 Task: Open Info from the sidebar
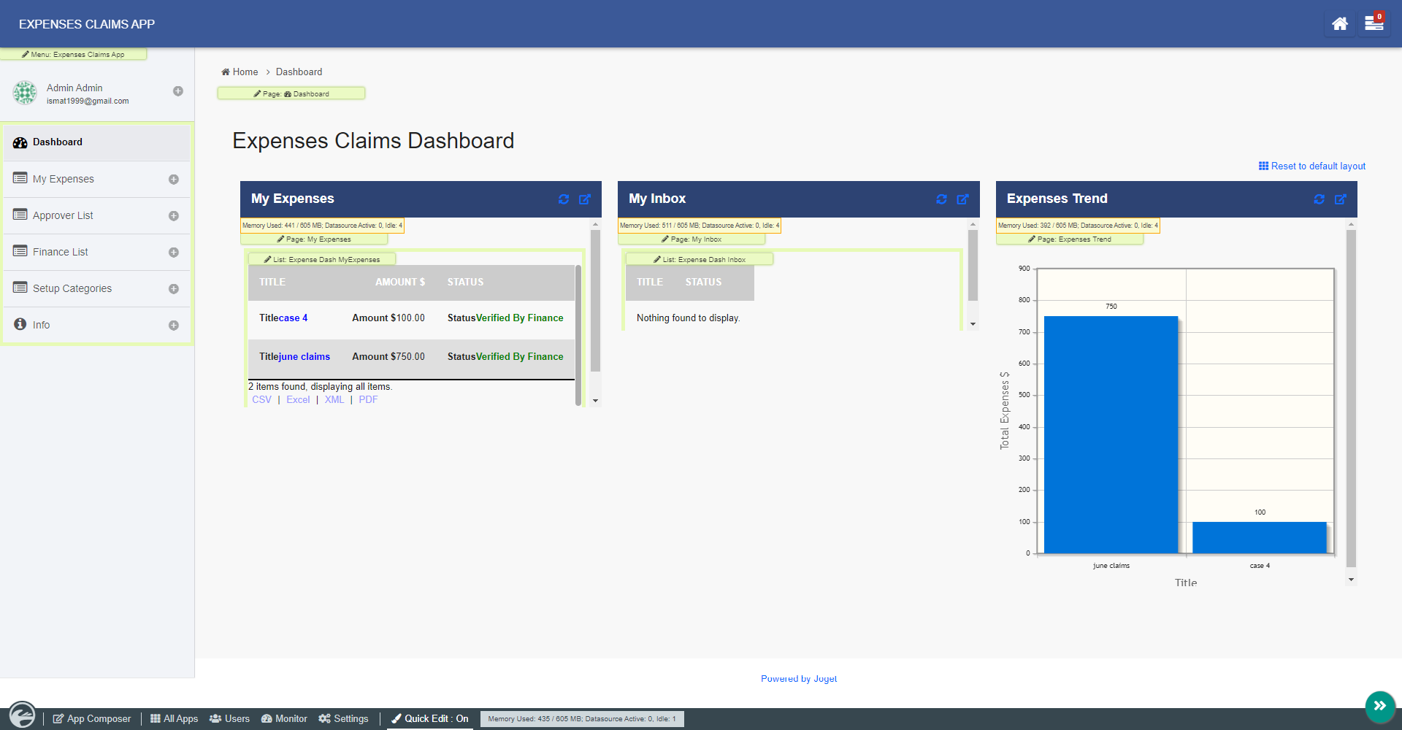96,325
